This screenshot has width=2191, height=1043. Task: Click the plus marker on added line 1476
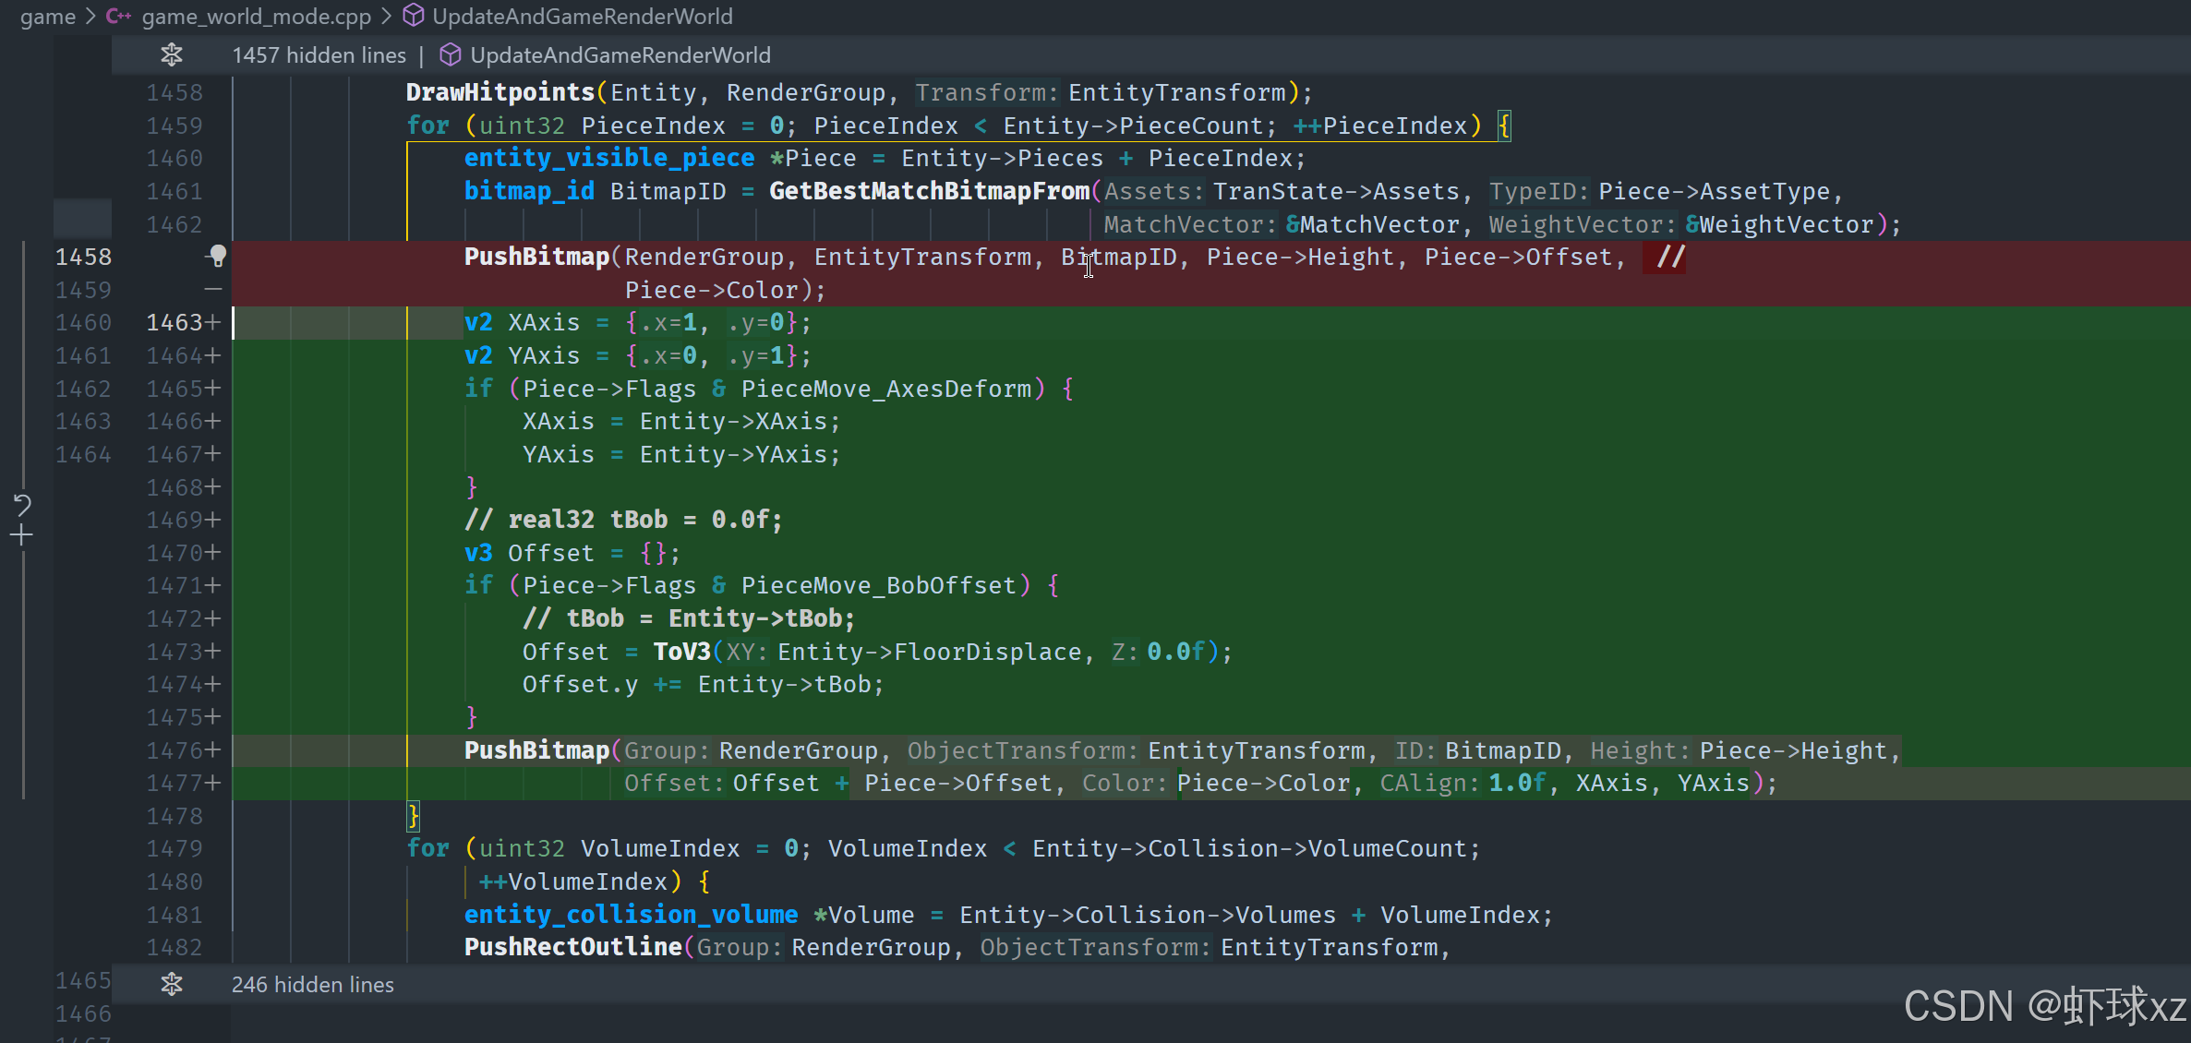click(213, 750)
